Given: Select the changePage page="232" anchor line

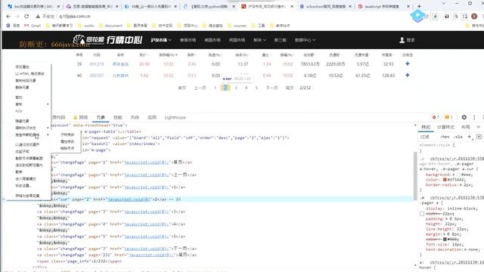Looking at the screenshot, I should [116, 255].
